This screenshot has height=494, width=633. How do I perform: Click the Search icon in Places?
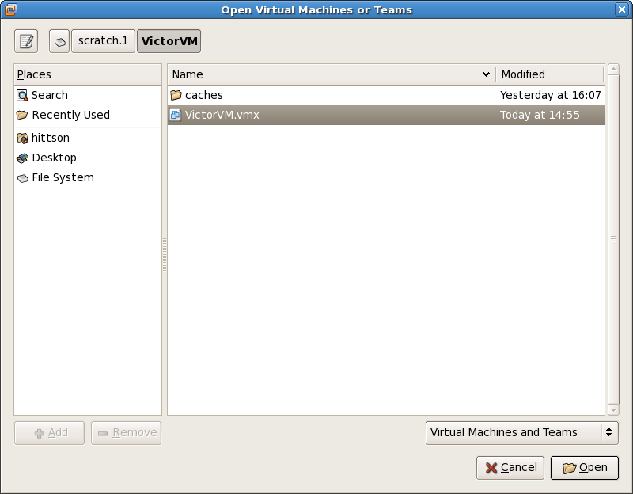[x=23, y=95]
